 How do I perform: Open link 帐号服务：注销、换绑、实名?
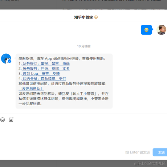tap(46, 69)
